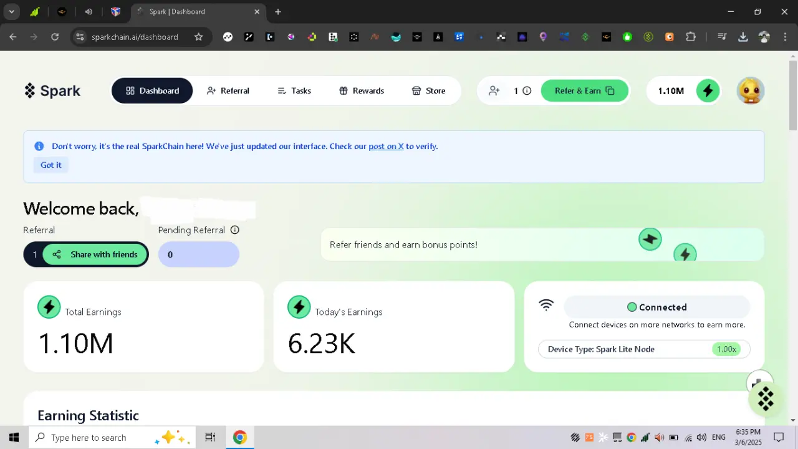Open the Dashboard tab in Spark navigation

(x=152, y=90)
